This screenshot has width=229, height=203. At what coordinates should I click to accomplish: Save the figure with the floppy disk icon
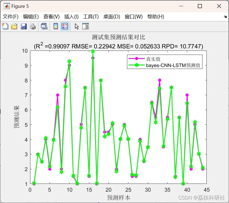pyautogui.click(x=24, y=26)
